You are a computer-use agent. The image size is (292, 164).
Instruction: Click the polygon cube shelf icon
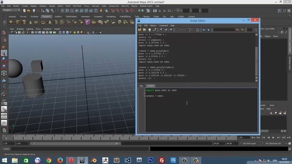click(17, 22)
